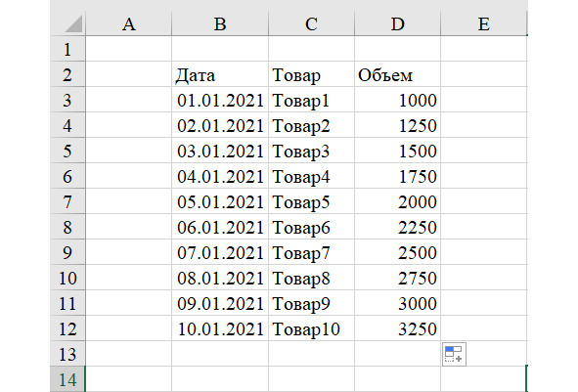Click the cell containing Товар10

(x=311, y=328)
